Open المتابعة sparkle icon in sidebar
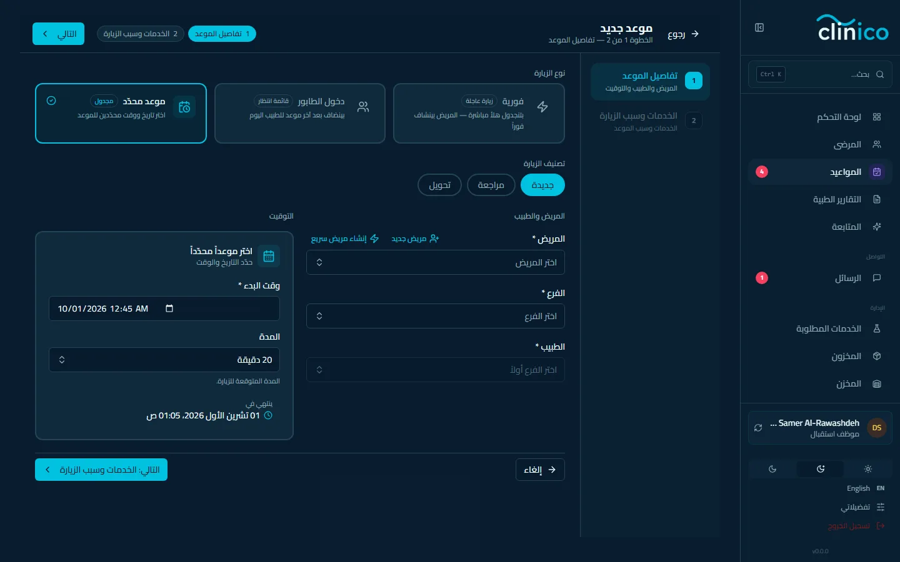The width and height of the screenshot is (900, 562). point(877,227)
